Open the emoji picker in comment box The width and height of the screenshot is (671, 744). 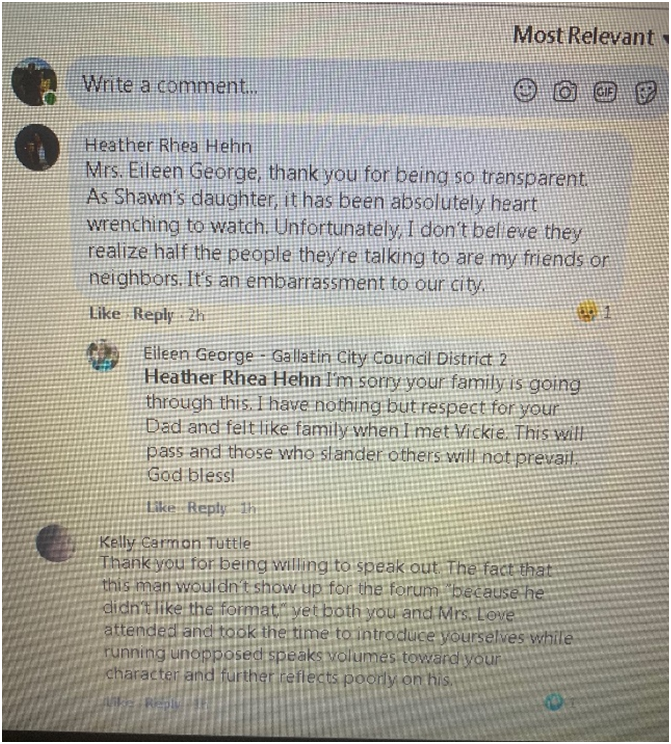pyautogui.click(x=525, y=90)
